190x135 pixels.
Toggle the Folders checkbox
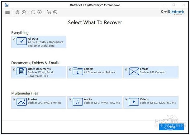click(x=70, y=69)
